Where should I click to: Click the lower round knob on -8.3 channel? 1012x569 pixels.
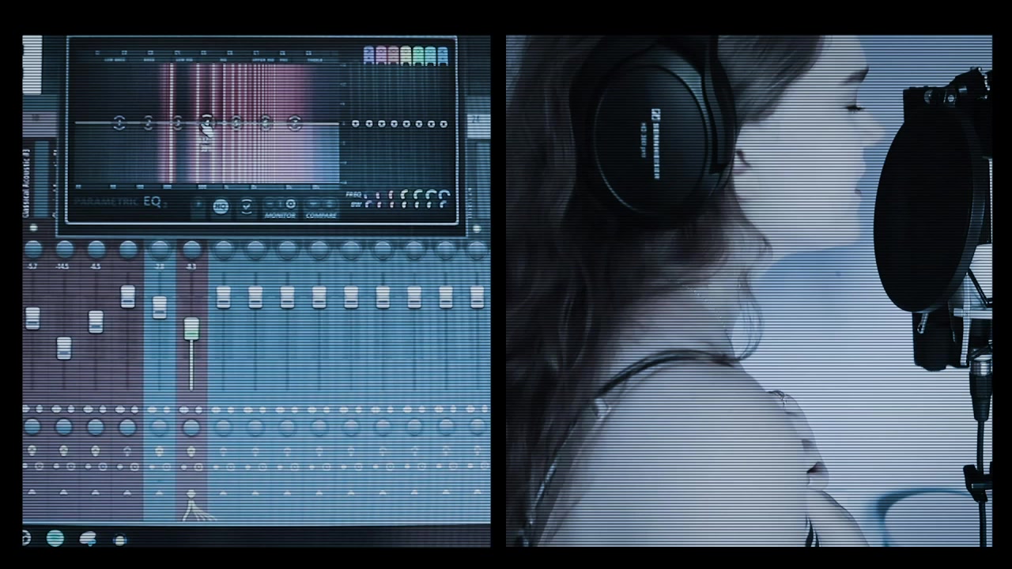point(191,427)
